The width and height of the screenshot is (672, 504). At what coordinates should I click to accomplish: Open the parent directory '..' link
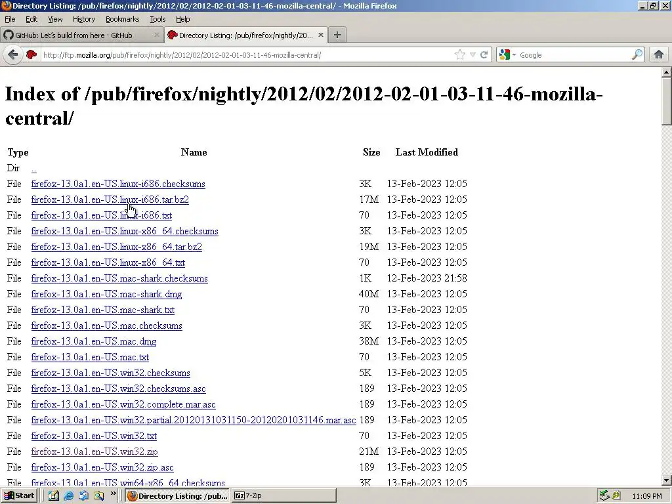click(34, 169)
